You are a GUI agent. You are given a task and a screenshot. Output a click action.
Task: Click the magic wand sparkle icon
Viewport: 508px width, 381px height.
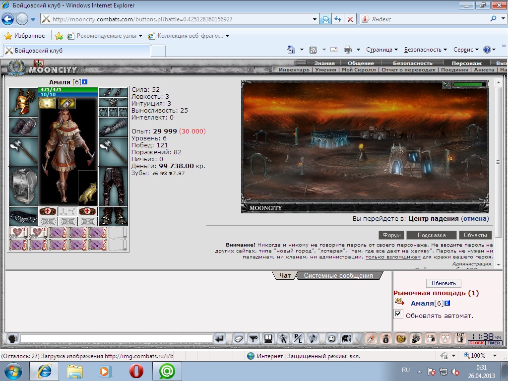pyautogui.click(x=370, y=339)
